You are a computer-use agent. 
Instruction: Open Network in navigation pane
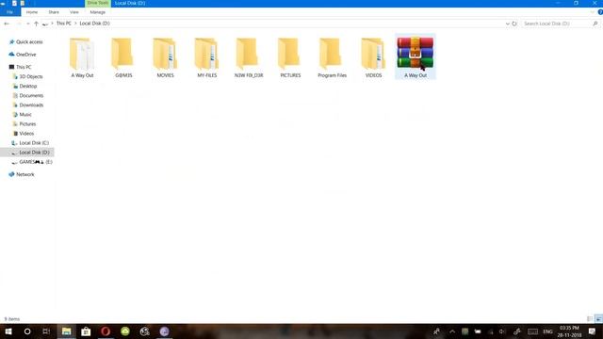tap(22, 174)
